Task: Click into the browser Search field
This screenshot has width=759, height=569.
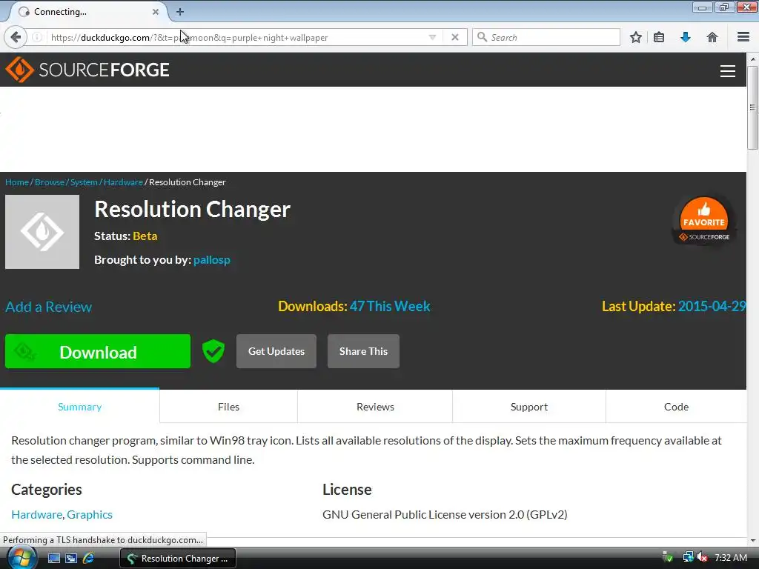Action: 546,37
